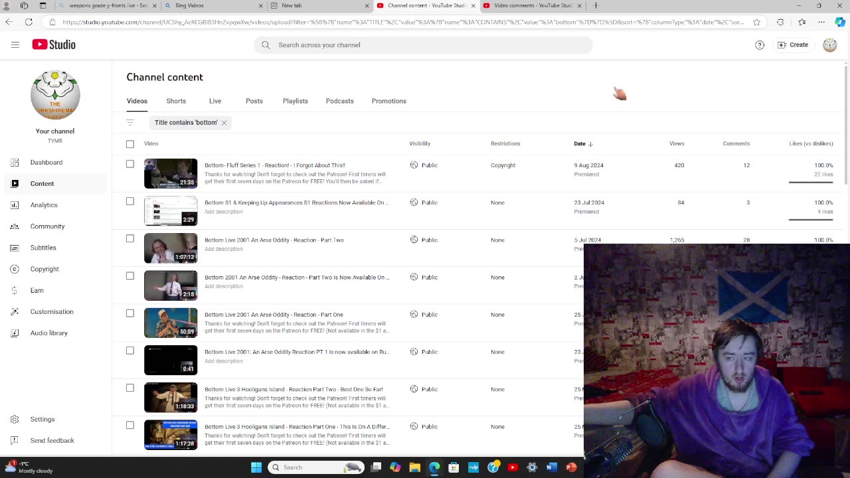Switch to the Posts tab
This screenshot has width=850, height=478.
coord(254,101)
